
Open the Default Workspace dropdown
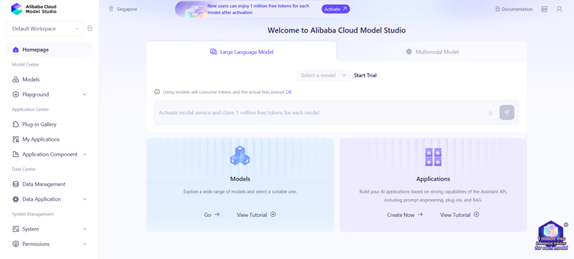[x=45, y=29]
